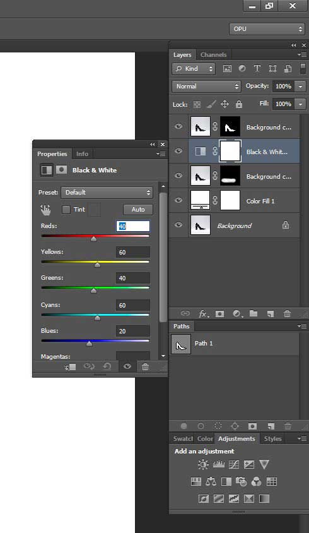Viewport: 309px width, 533px height.
Task: Add Exposure adjustment
Action: pos(249,464)
